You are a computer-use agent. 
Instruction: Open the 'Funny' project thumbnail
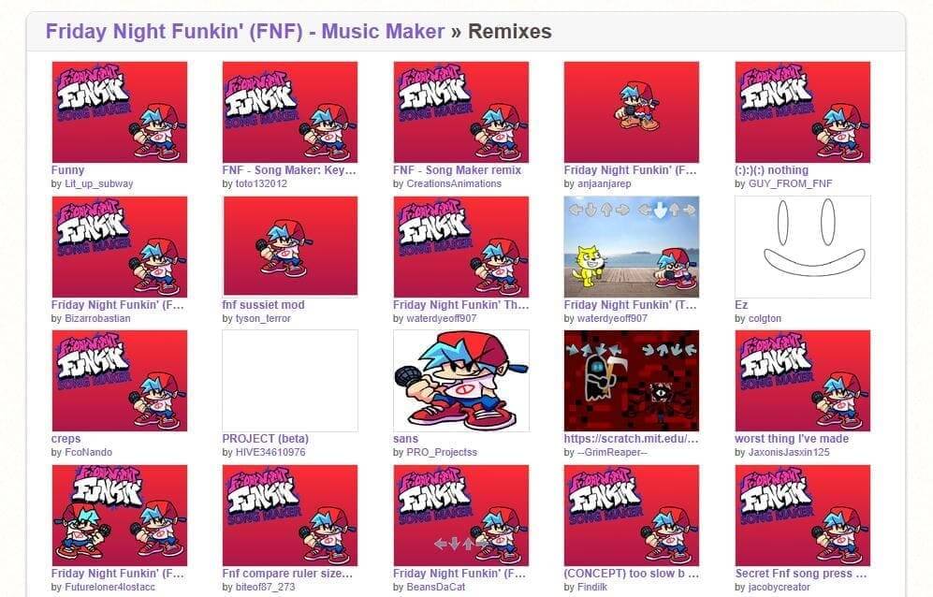pos(120,112)
